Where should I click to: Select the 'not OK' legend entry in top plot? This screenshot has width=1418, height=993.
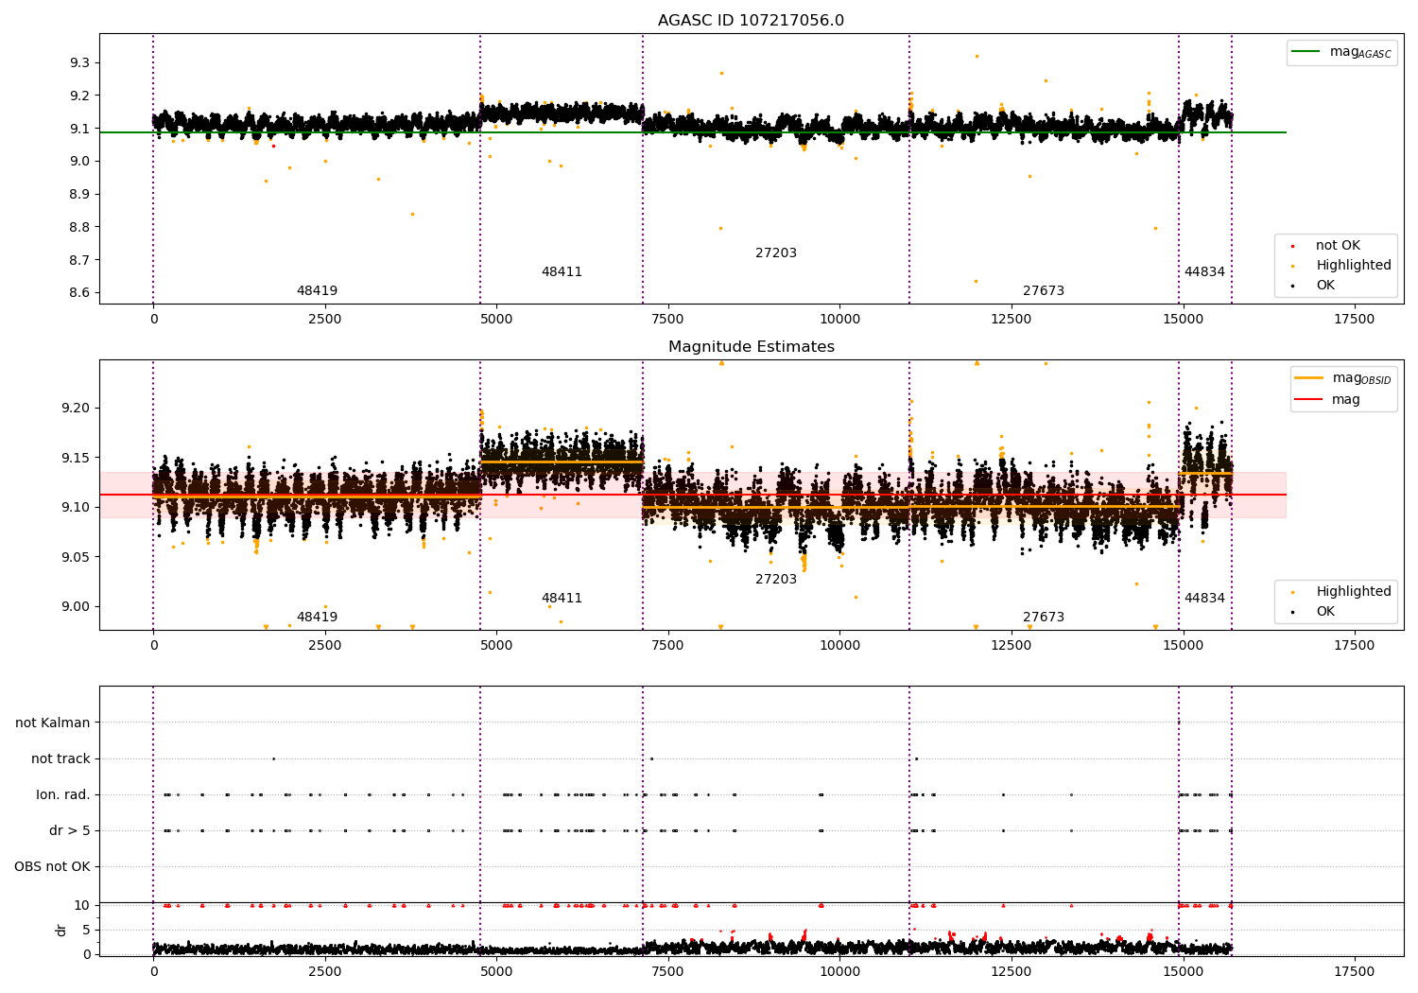pyautogui.click(x=1338, y=246)
